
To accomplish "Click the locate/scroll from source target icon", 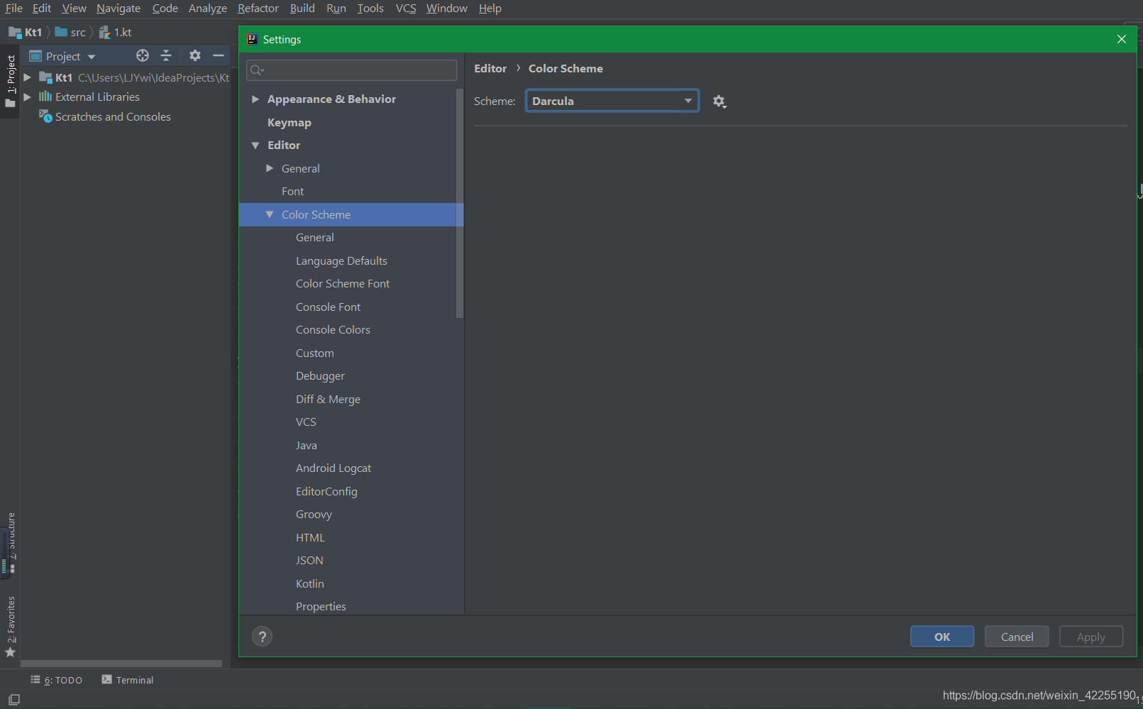I will point(143,55).
